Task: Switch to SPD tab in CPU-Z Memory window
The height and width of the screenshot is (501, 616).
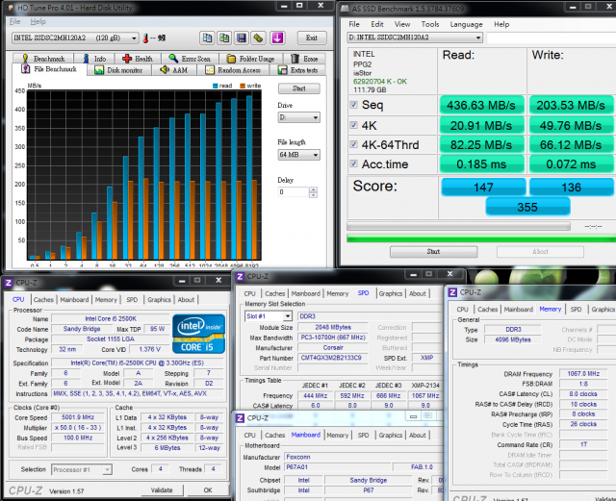Action: coord(576,310)
